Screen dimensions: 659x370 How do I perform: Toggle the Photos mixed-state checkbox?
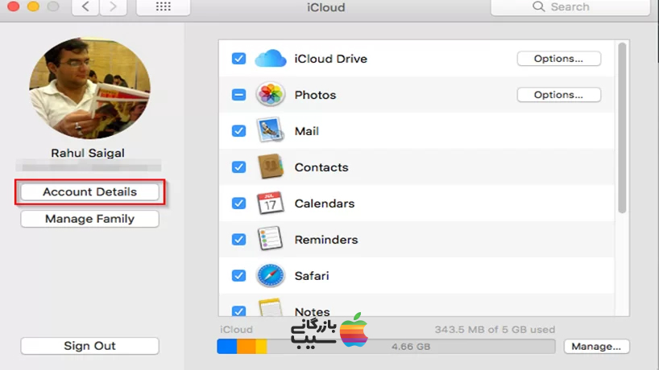(238, 95)
